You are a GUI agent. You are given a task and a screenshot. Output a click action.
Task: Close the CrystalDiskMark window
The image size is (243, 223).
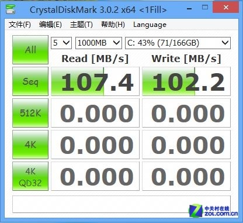(x=226, y=8)
